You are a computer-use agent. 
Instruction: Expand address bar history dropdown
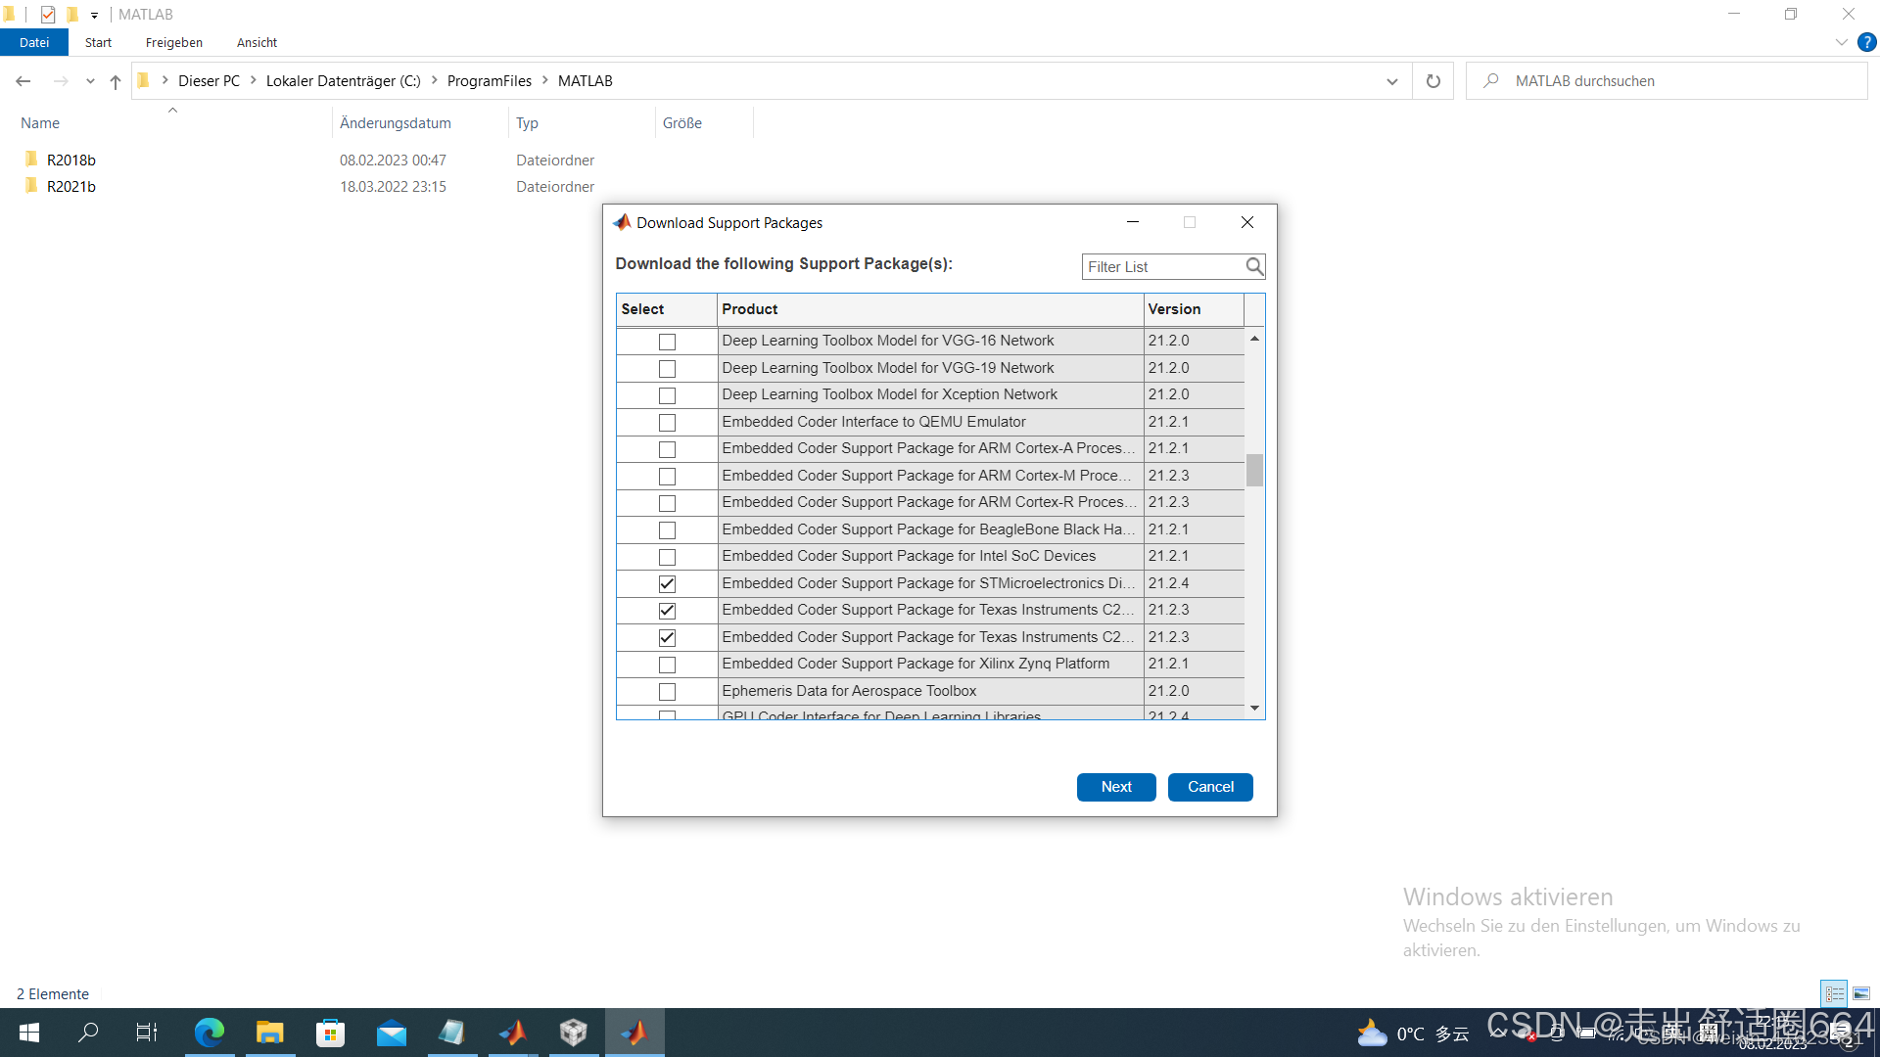click(1391, 81)
